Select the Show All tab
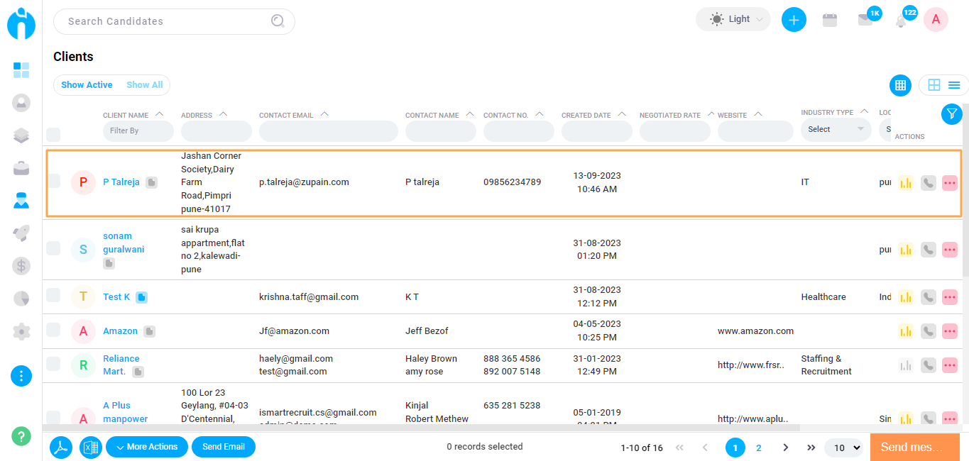Image resolution: width=969 pixels, height=461 pixels. pos(145,85)
